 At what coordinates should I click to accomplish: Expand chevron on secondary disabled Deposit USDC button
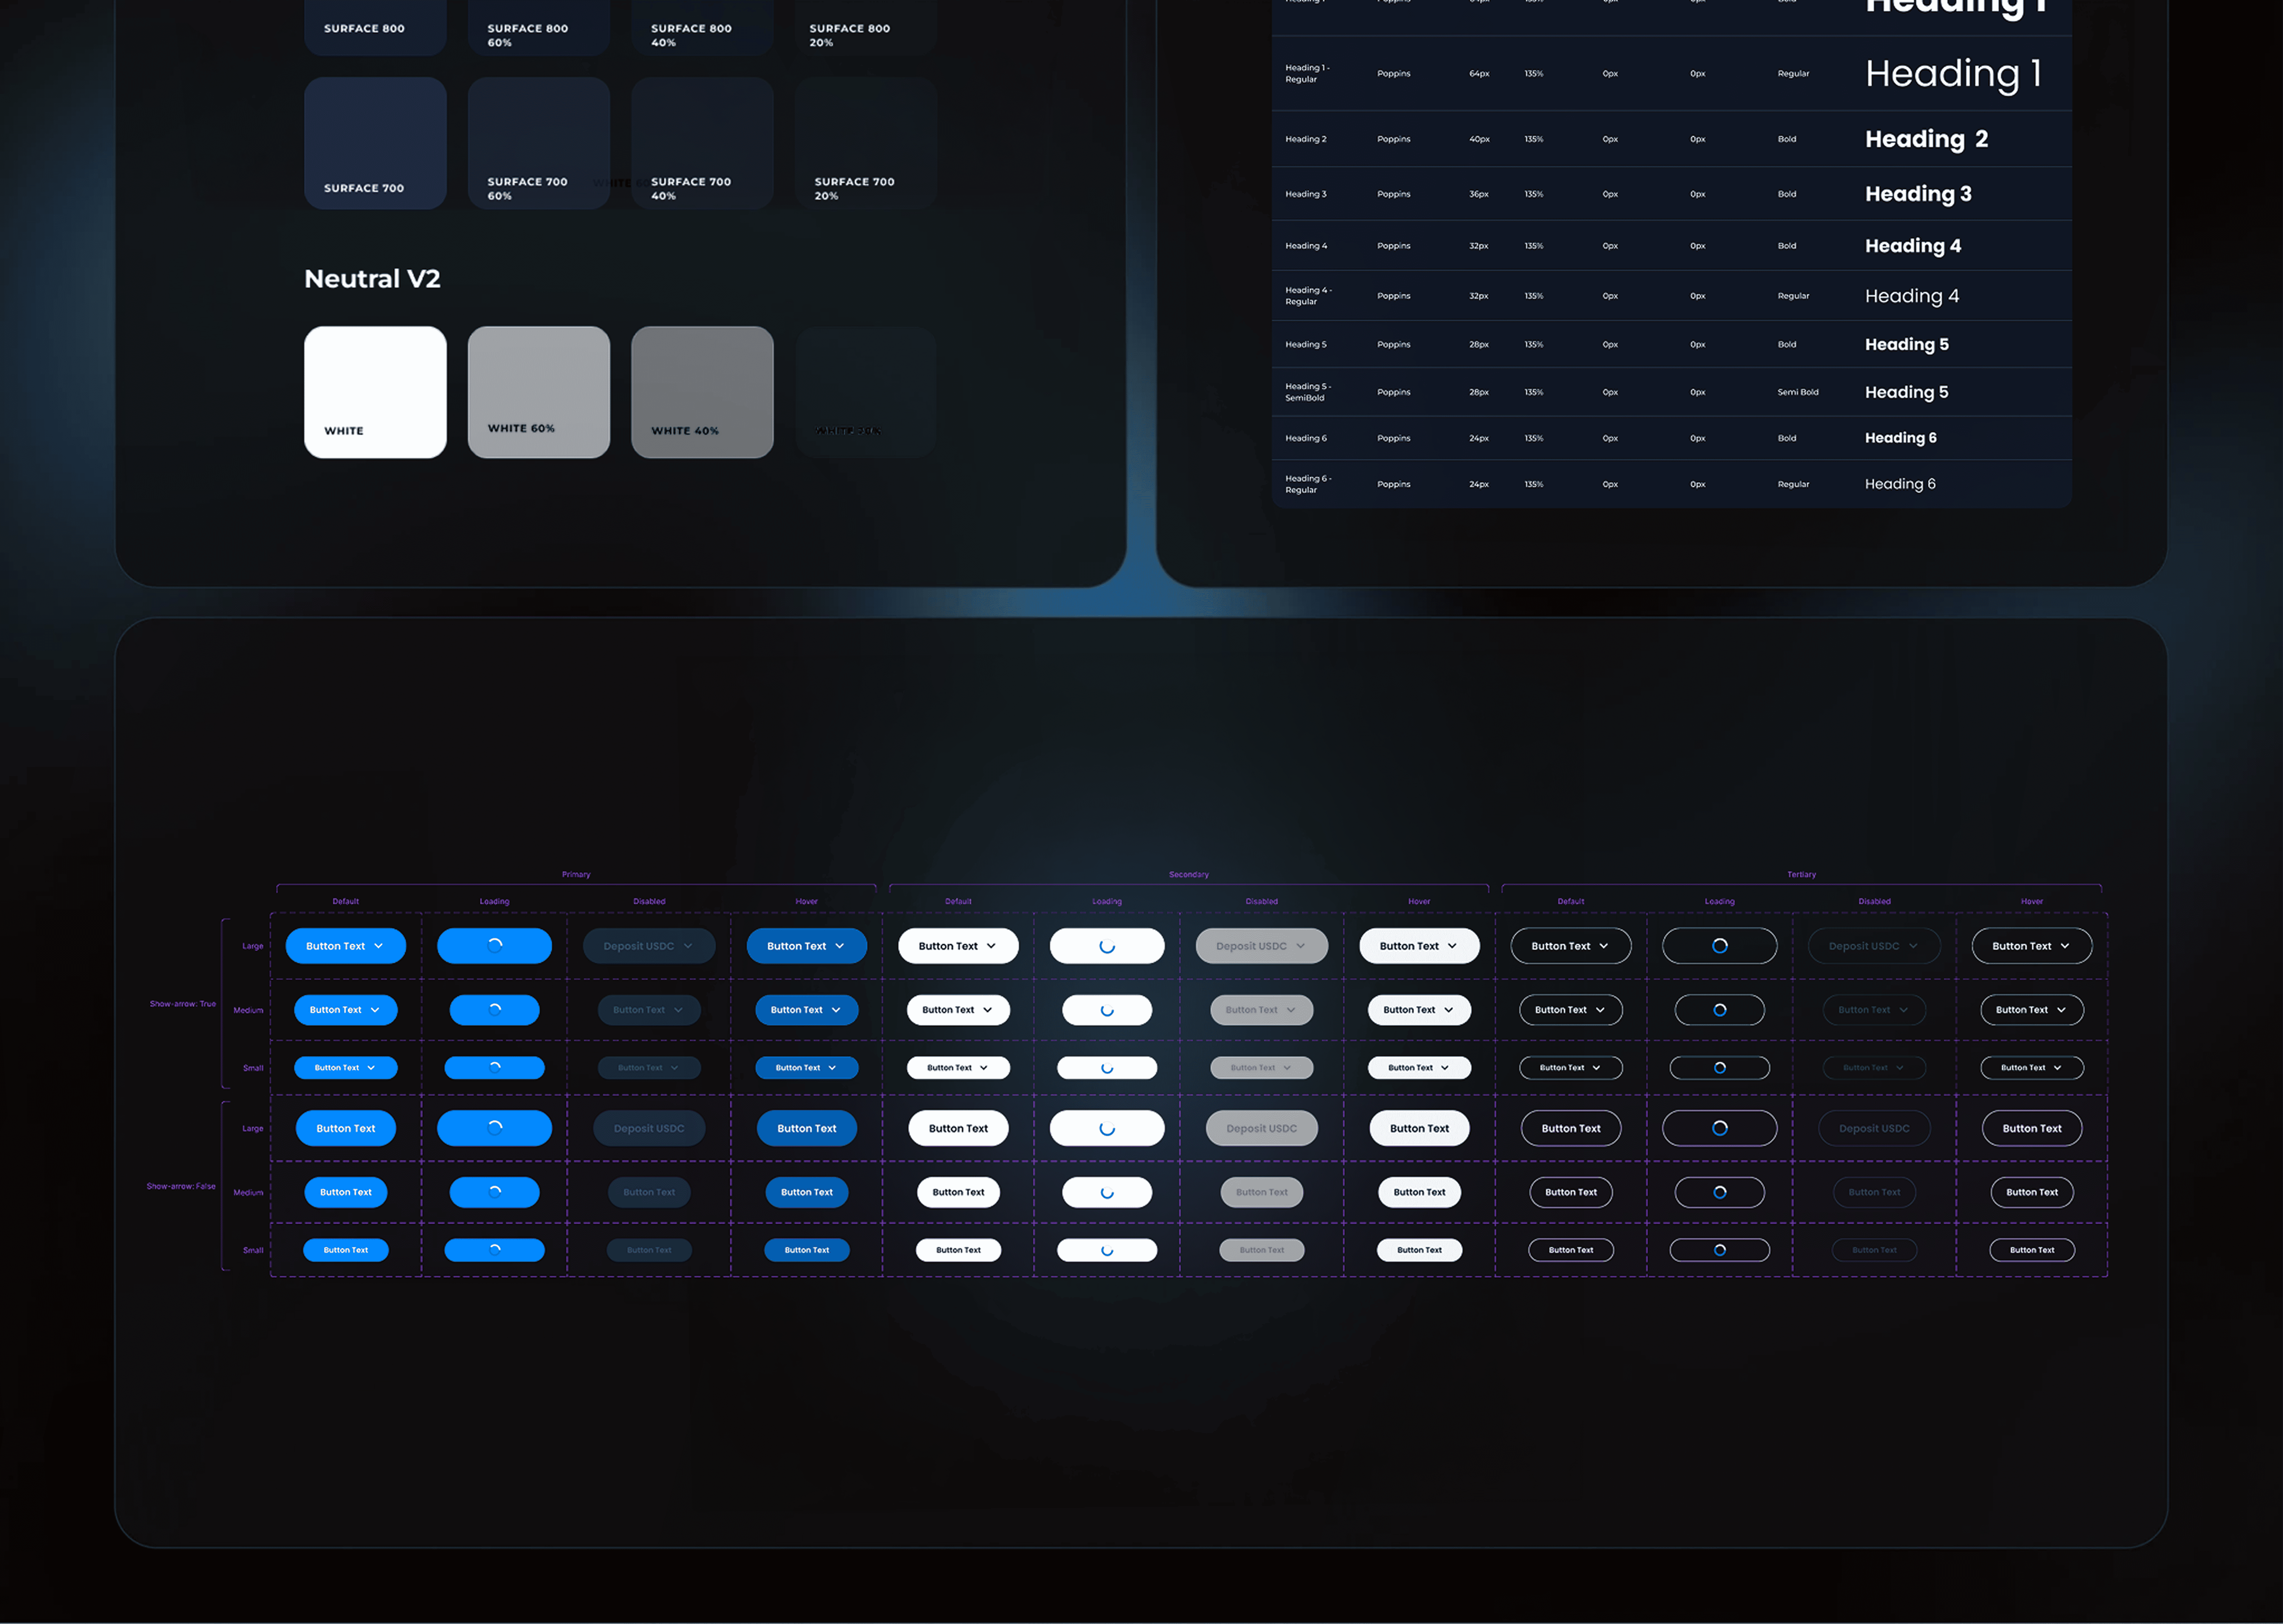(x=1301, y=946)
